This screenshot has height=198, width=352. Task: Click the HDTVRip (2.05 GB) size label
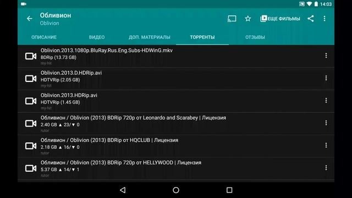pos(60,80)
